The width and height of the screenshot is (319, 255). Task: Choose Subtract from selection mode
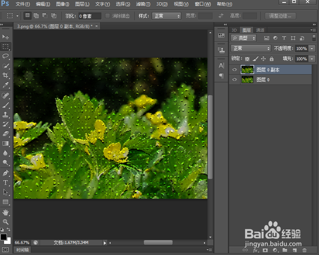click(x=45, y=15)
